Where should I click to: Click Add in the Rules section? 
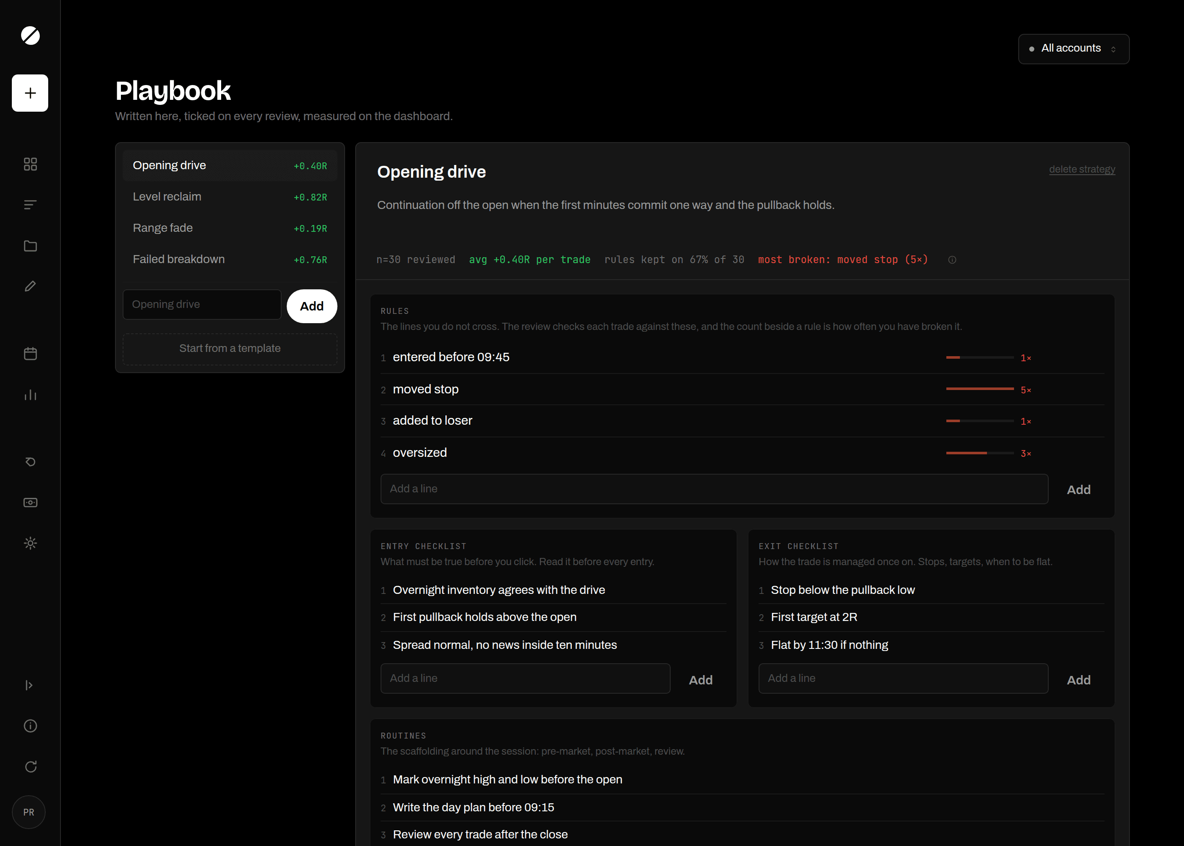[x=1078, y=490]
